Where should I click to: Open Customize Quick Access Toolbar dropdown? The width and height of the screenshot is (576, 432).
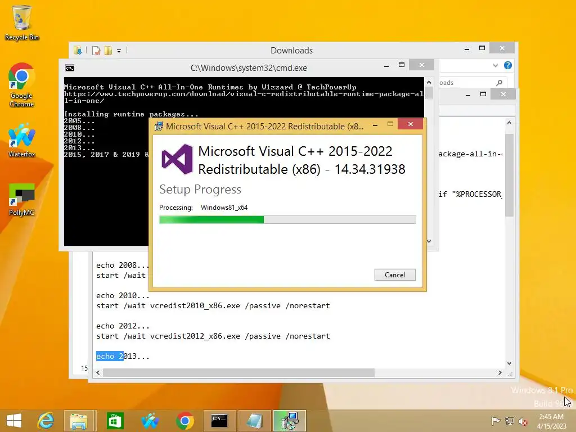pos(119,51)
